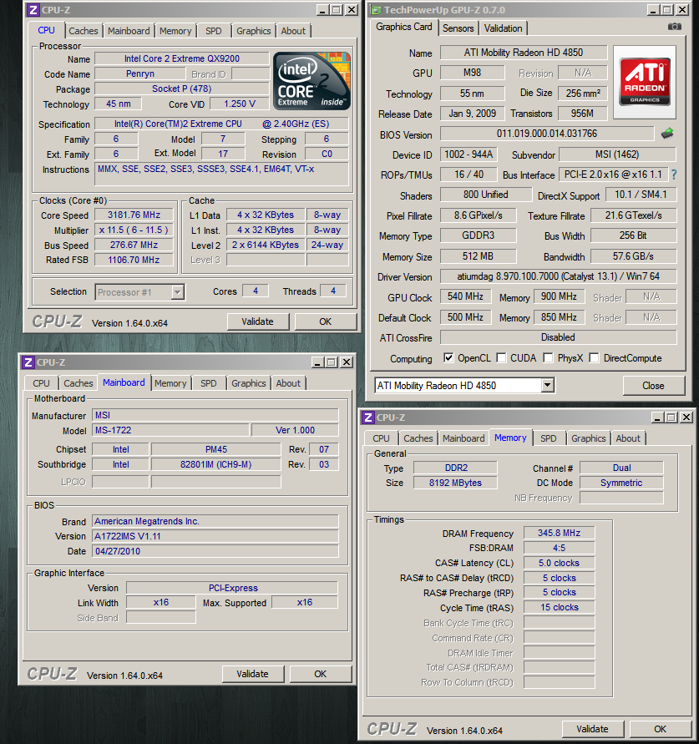
Task: Click the BIOS save chip icon in GPU-Z
Action: (667, 134)
